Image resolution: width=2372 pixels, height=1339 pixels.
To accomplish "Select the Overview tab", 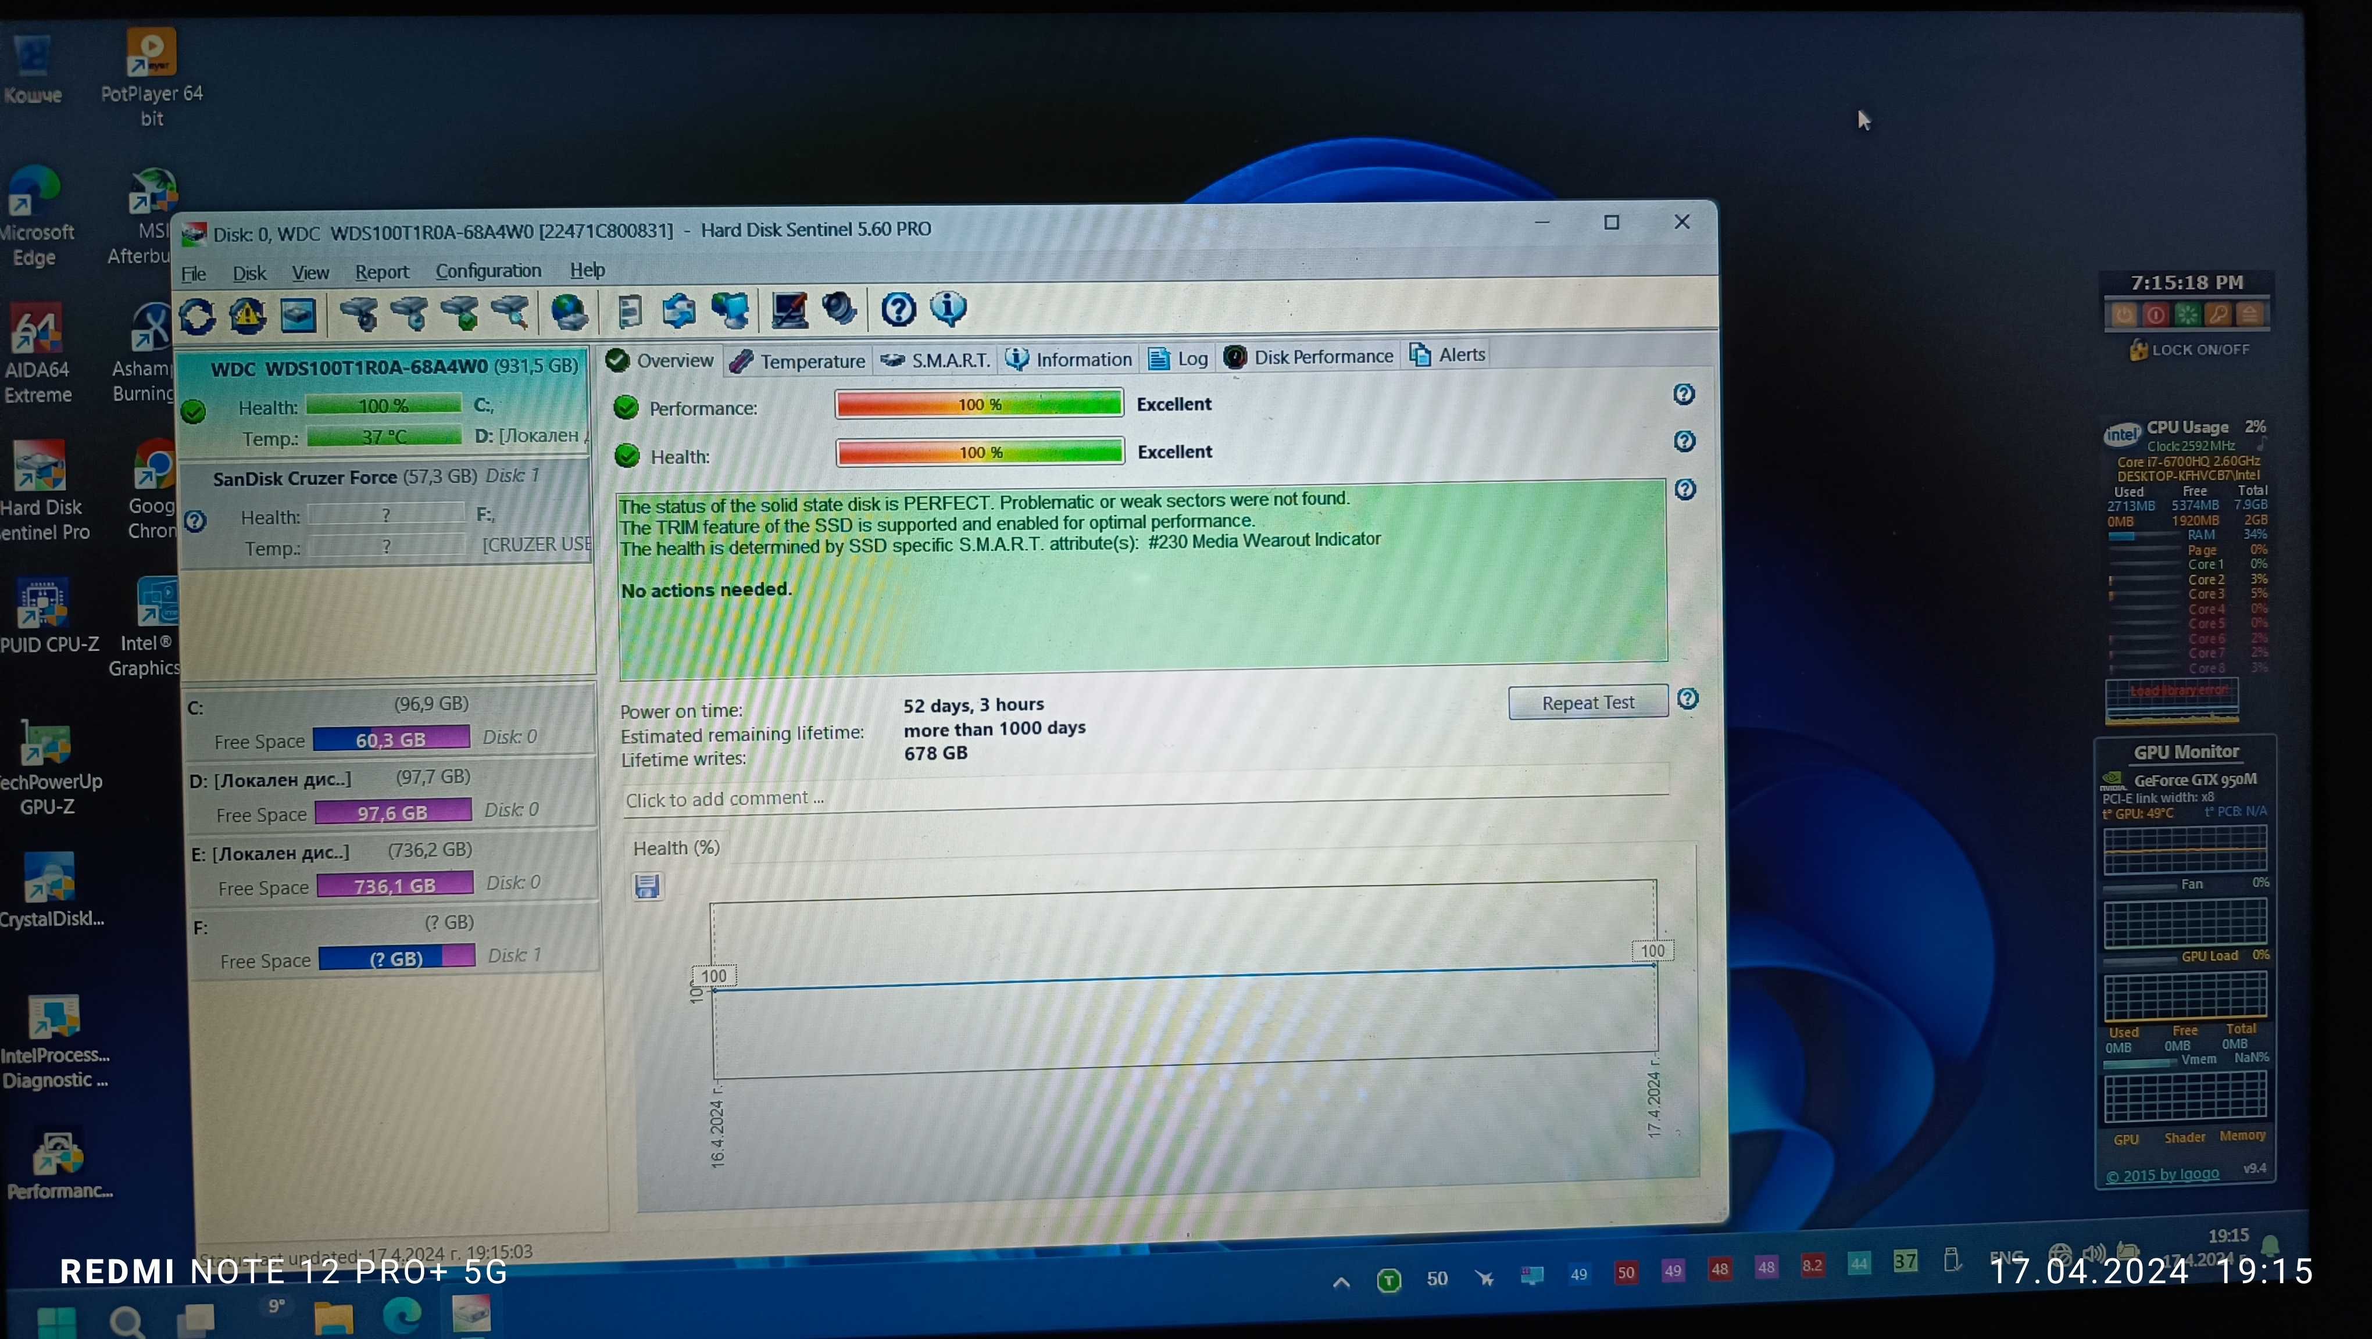I will pyautogui.click(x=661, y=361).
